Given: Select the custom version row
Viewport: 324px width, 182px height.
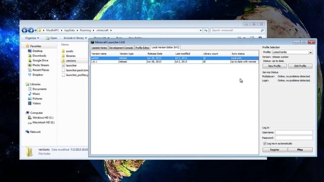Looking at the screenshot, I should pyautogui.click(x=175, y=58).
